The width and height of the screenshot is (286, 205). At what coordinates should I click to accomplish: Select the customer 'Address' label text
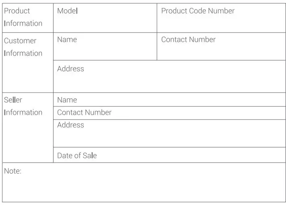point(70,69)
